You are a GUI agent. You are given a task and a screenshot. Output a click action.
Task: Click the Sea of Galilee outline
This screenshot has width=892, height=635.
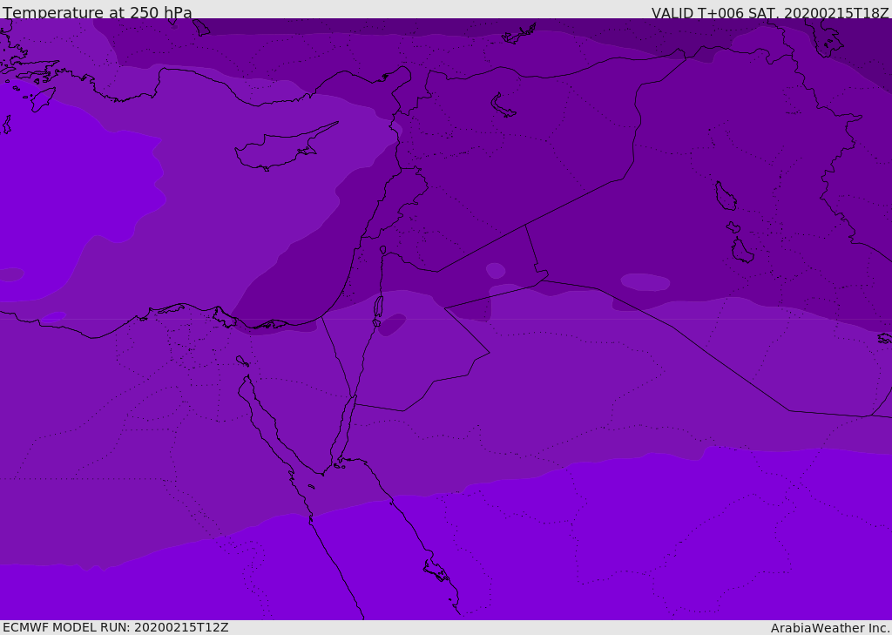pyautogui.click(x=383, y=250)
